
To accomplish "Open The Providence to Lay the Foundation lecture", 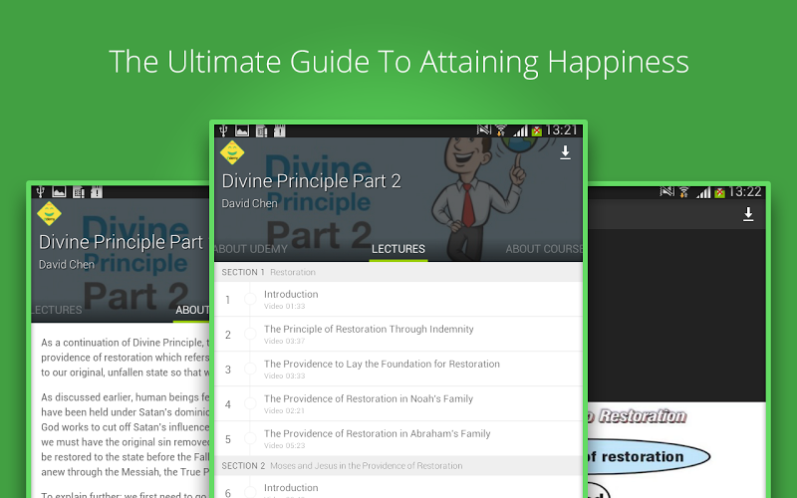I will (398, 369).
